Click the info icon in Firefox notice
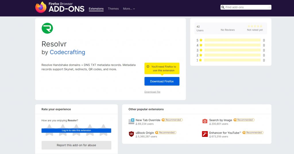Viewport: 294px width, 154px height. click(x=148, y=66)
